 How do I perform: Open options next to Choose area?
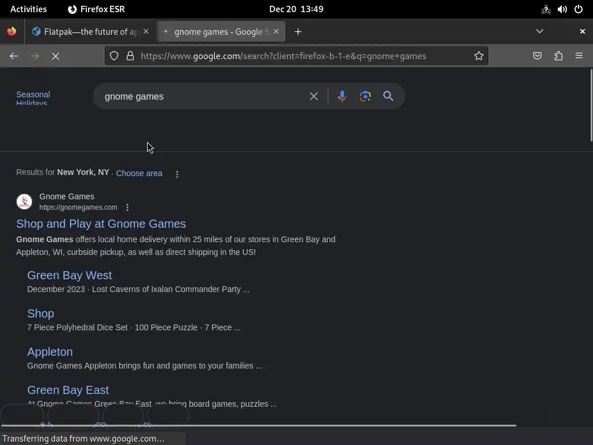click(177, 174)
